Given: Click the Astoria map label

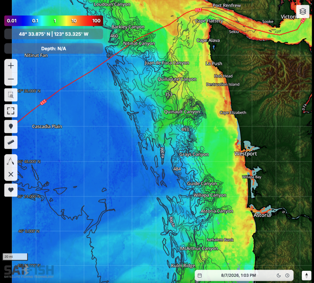Looking at the screenshot, I should pyautogui.click(x=262, y=215).
